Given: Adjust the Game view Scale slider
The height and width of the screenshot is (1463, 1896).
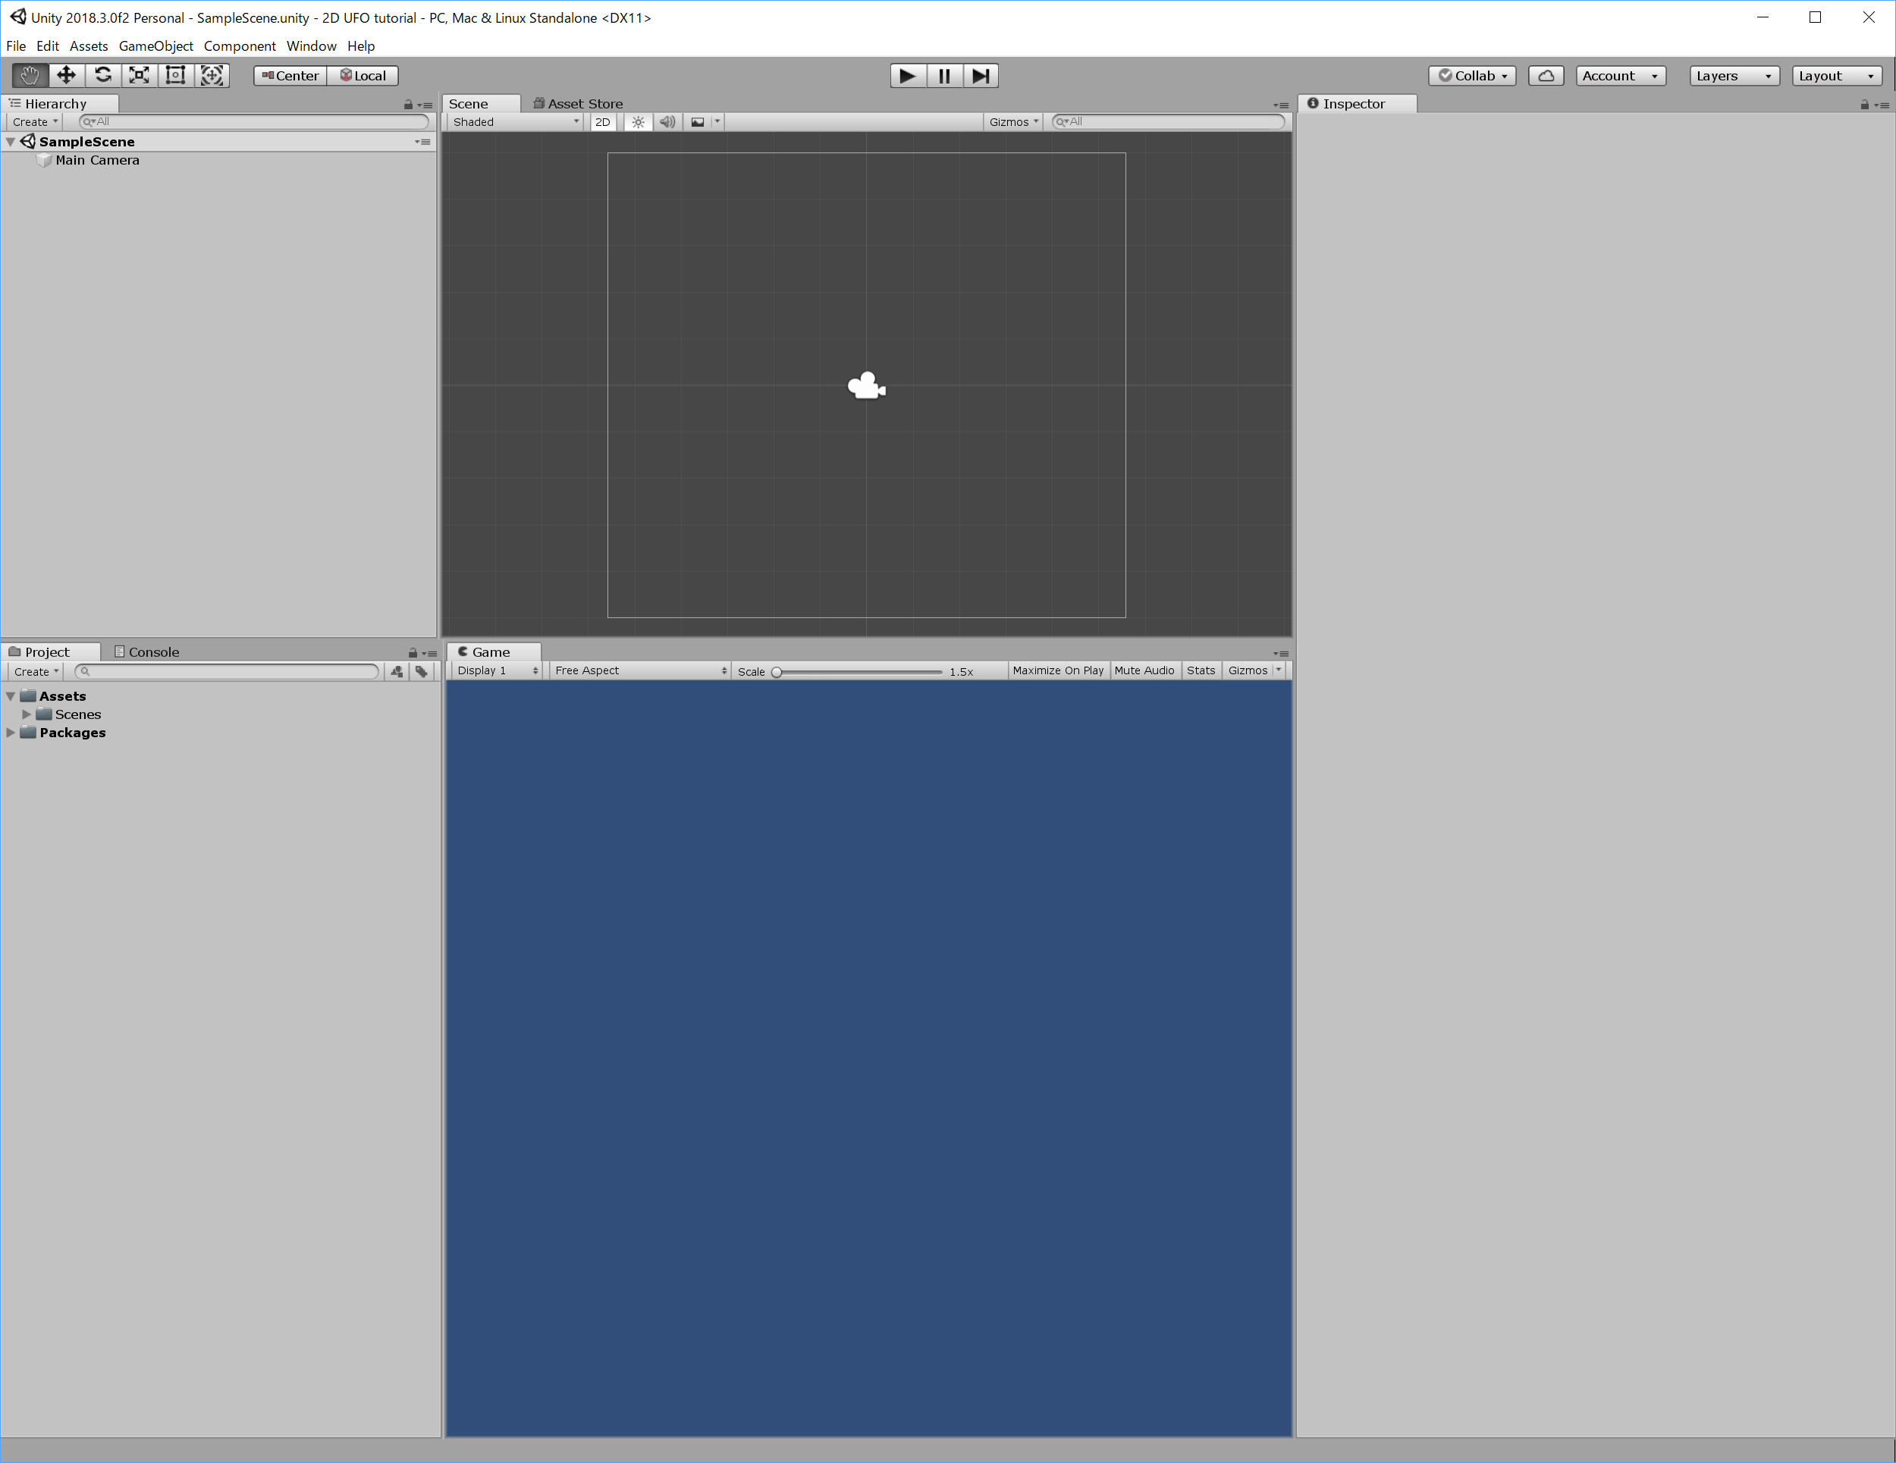Looking at the screenshot, I should coord(777,671).
